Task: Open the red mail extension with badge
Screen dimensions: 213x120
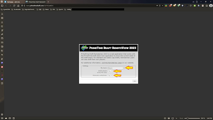Action: point(170,6)
